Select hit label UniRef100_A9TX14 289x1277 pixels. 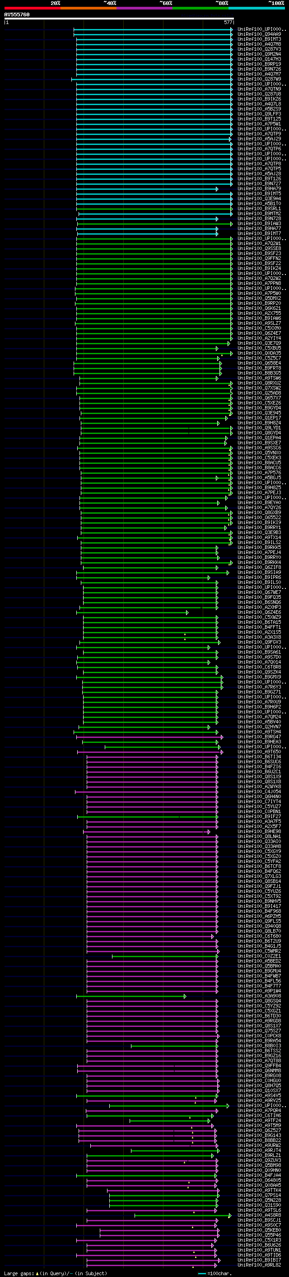pyautogui.click(x=259, y=537)
